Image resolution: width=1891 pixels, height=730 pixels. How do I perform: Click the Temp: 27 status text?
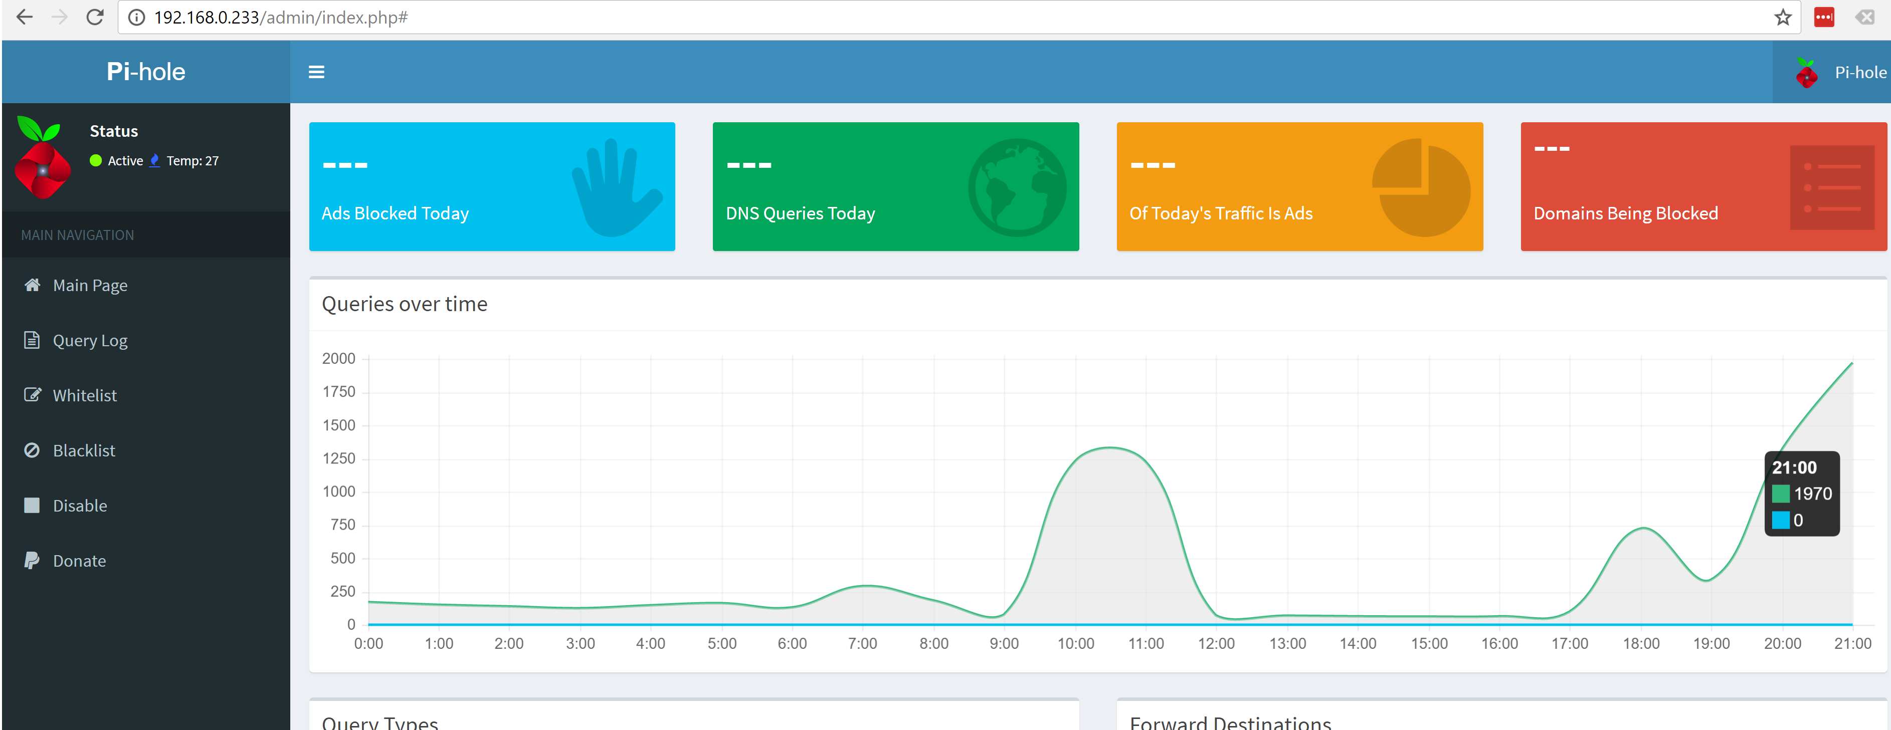point(193,161)
